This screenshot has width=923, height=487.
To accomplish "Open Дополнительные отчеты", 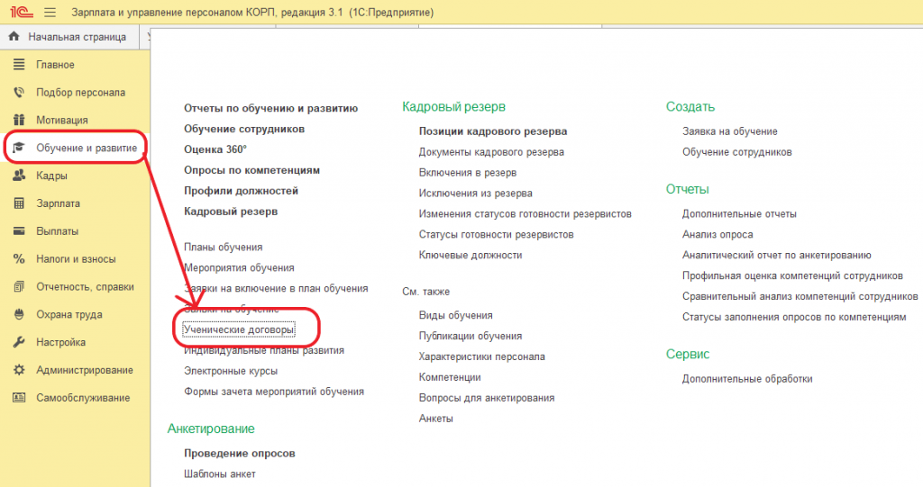I will pyautogui.click(x=739, y=214).
